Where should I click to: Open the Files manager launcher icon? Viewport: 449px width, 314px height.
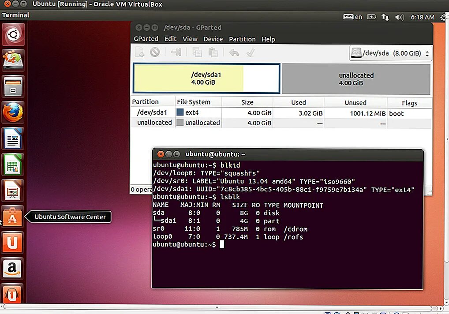[x=13, y=86]
